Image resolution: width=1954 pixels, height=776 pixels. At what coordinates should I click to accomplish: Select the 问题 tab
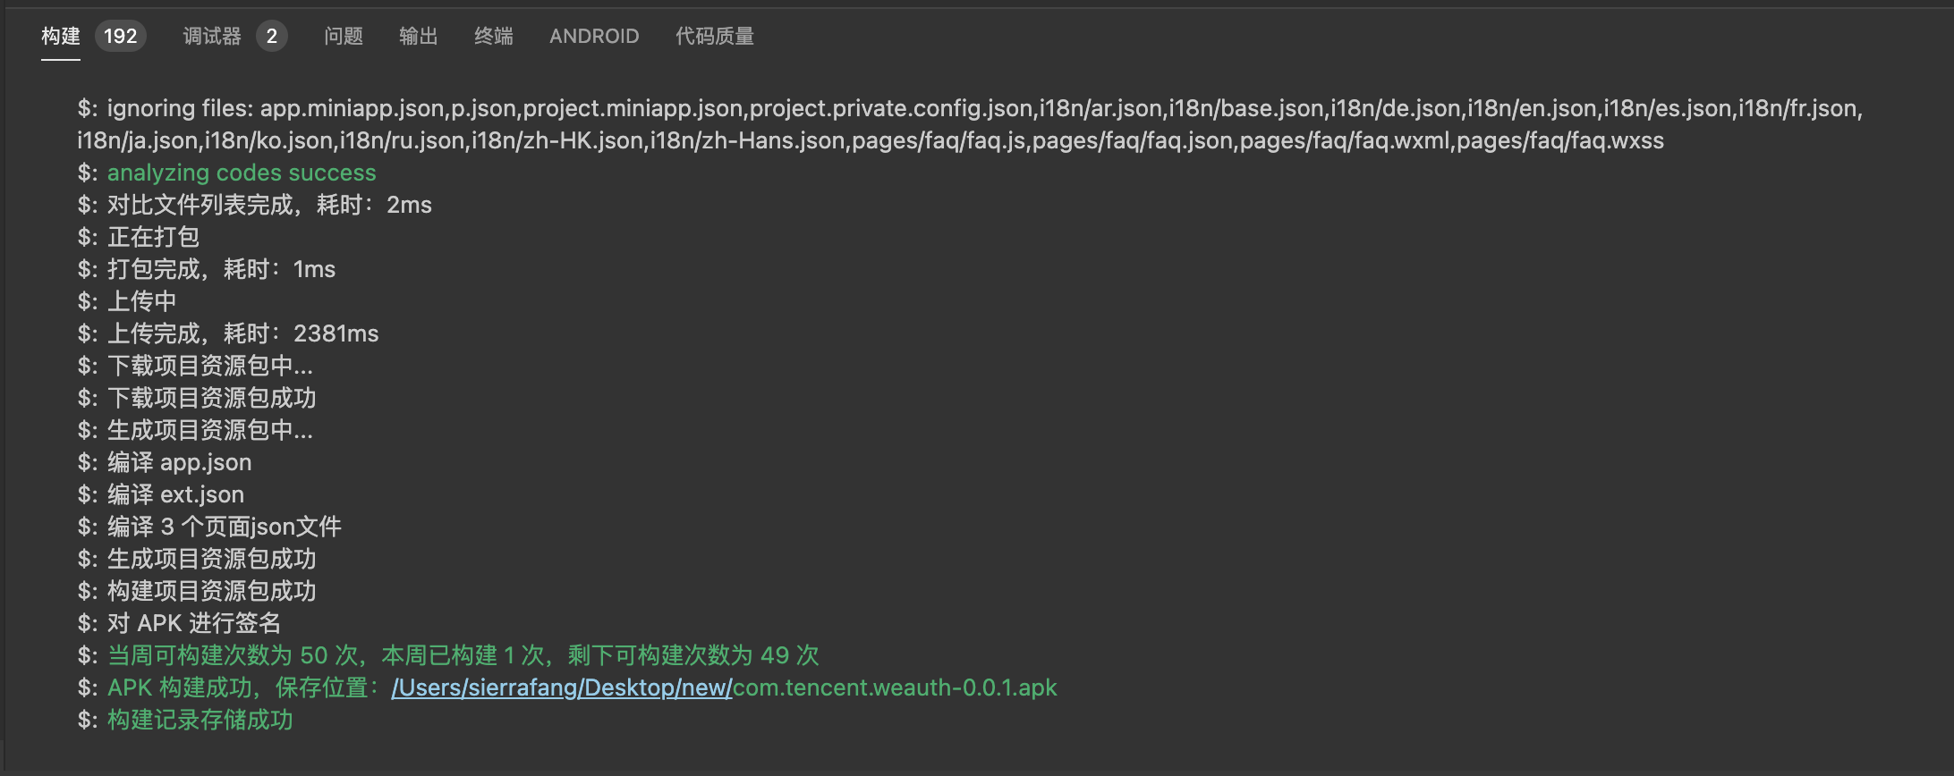point(344,36)
